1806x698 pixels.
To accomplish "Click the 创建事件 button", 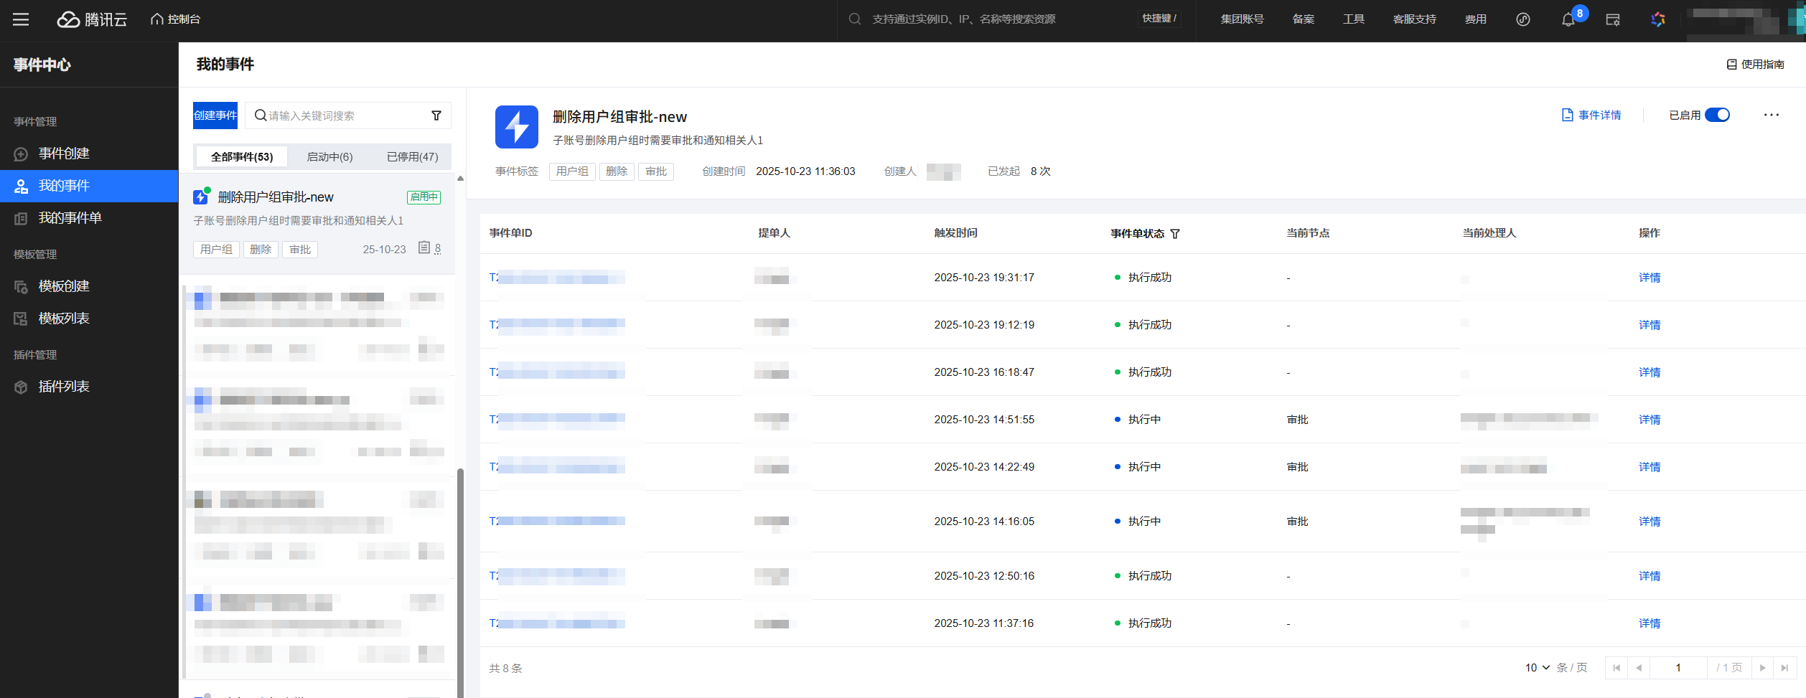I will pos(215,115).
